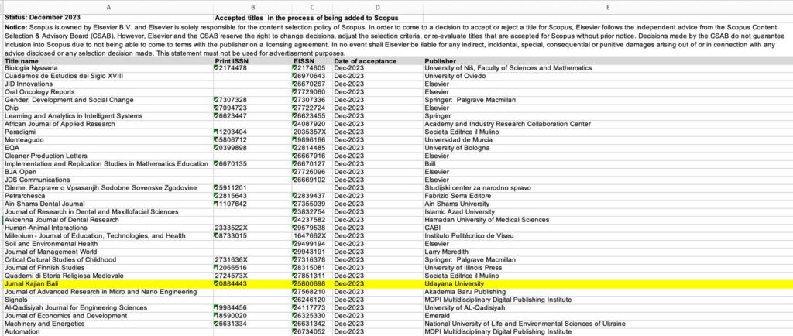Select the 'BJA Open' cell
The height and width of the screenshot is (336, 793).
108,172
